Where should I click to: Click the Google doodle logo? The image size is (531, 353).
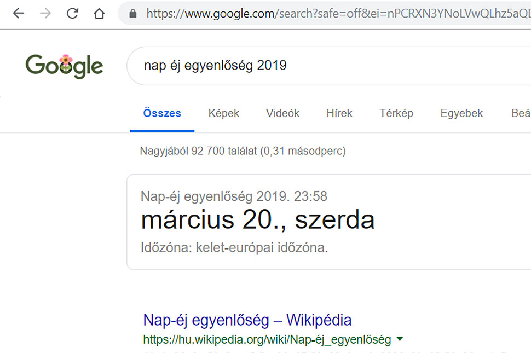tap(64, 66)
